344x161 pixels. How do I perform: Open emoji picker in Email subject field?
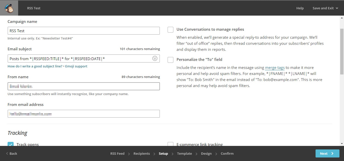155,58
